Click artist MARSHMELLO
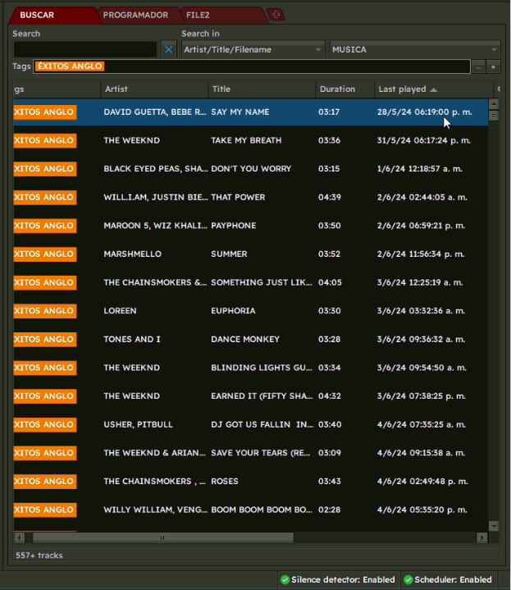The width and height of the screenshot is (511, 590). 132,254
